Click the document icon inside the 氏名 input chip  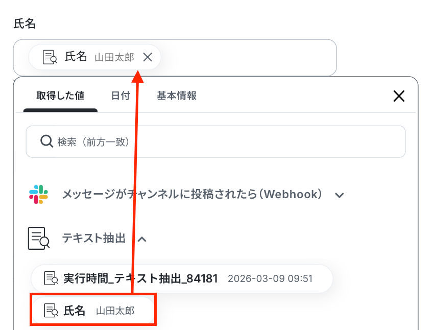click(x=50, y=57)
